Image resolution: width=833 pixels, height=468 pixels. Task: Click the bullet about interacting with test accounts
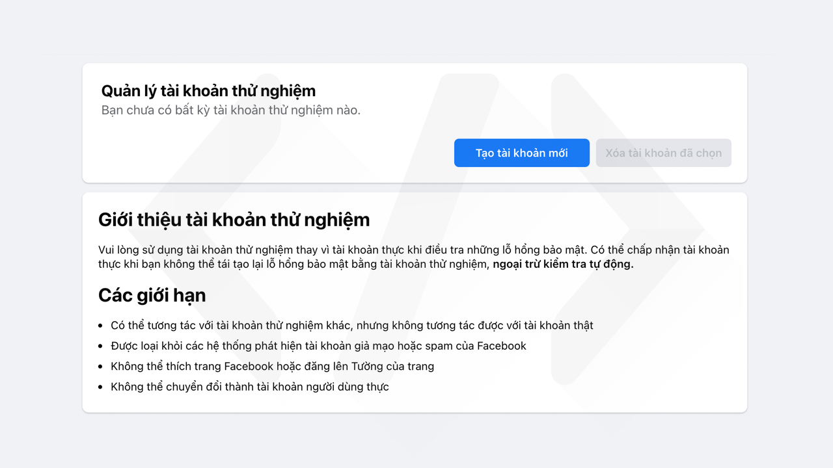pos(351,325)
